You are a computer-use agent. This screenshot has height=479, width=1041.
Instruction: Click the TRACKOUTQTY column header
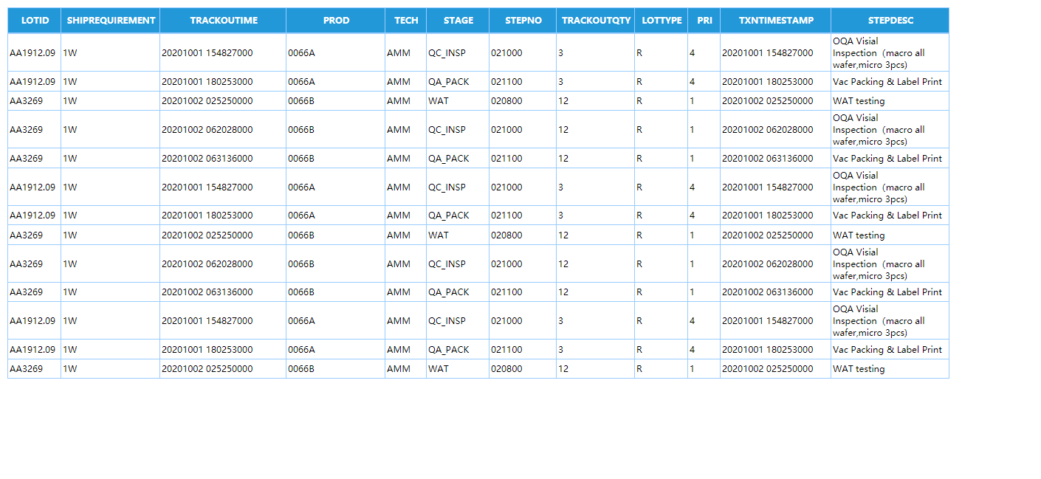596,21
